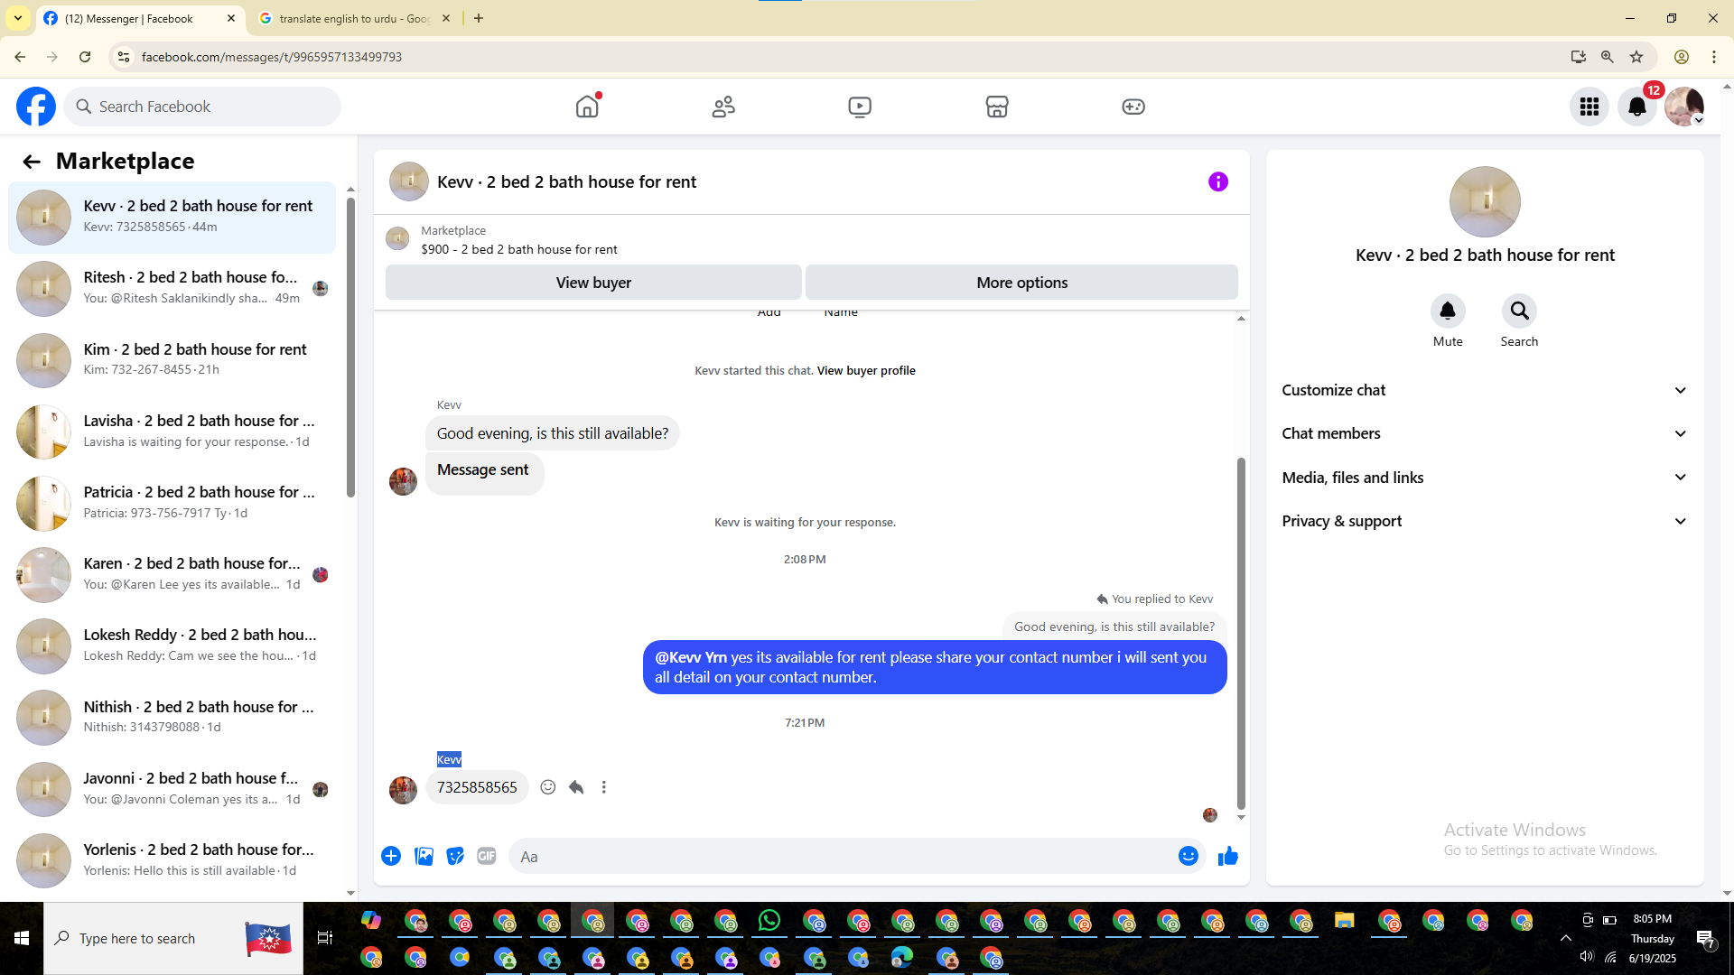Open Facebook home logo
Image resolution: width=1734 pixels, height=975 pixels.
coord(36,107)
